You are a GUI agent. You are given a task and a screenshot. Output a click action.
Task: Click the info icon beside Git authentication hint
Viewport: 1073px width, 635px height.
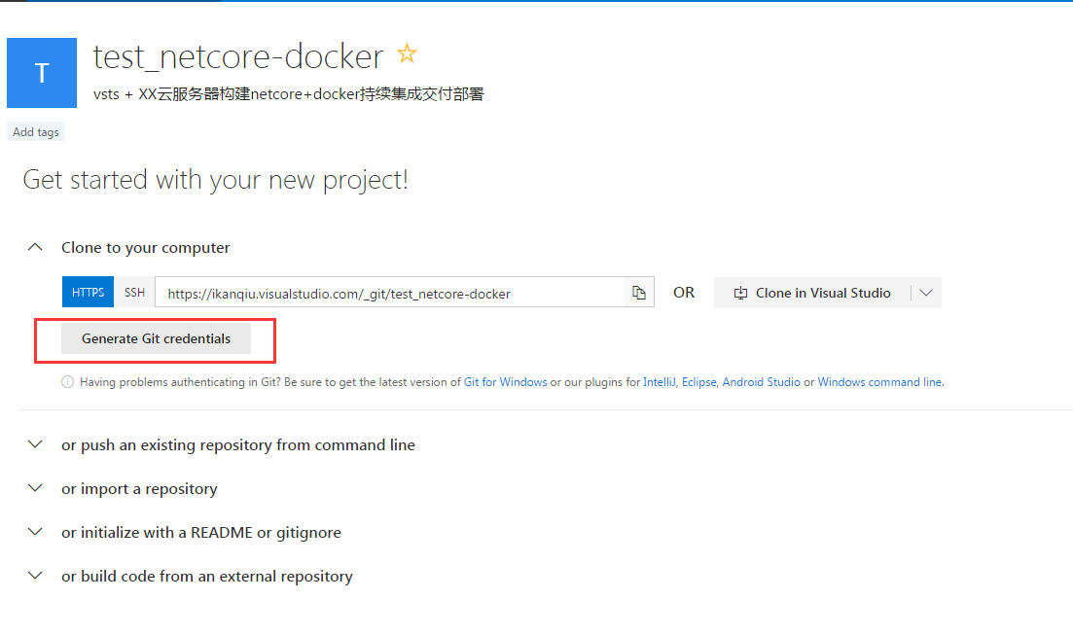point(68,382)
